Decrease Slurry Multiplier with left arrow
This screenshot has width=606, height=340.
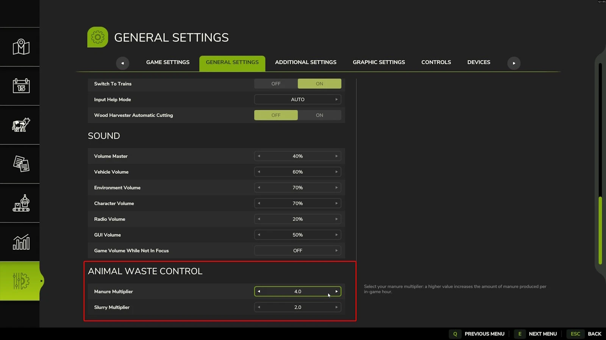coord(259,307)
